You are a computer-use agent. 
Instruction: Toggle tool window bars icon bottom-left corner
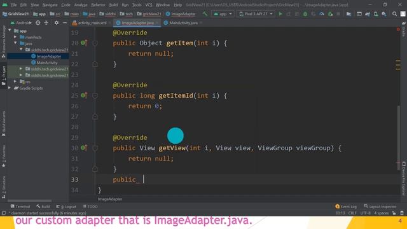click(4, 213)
